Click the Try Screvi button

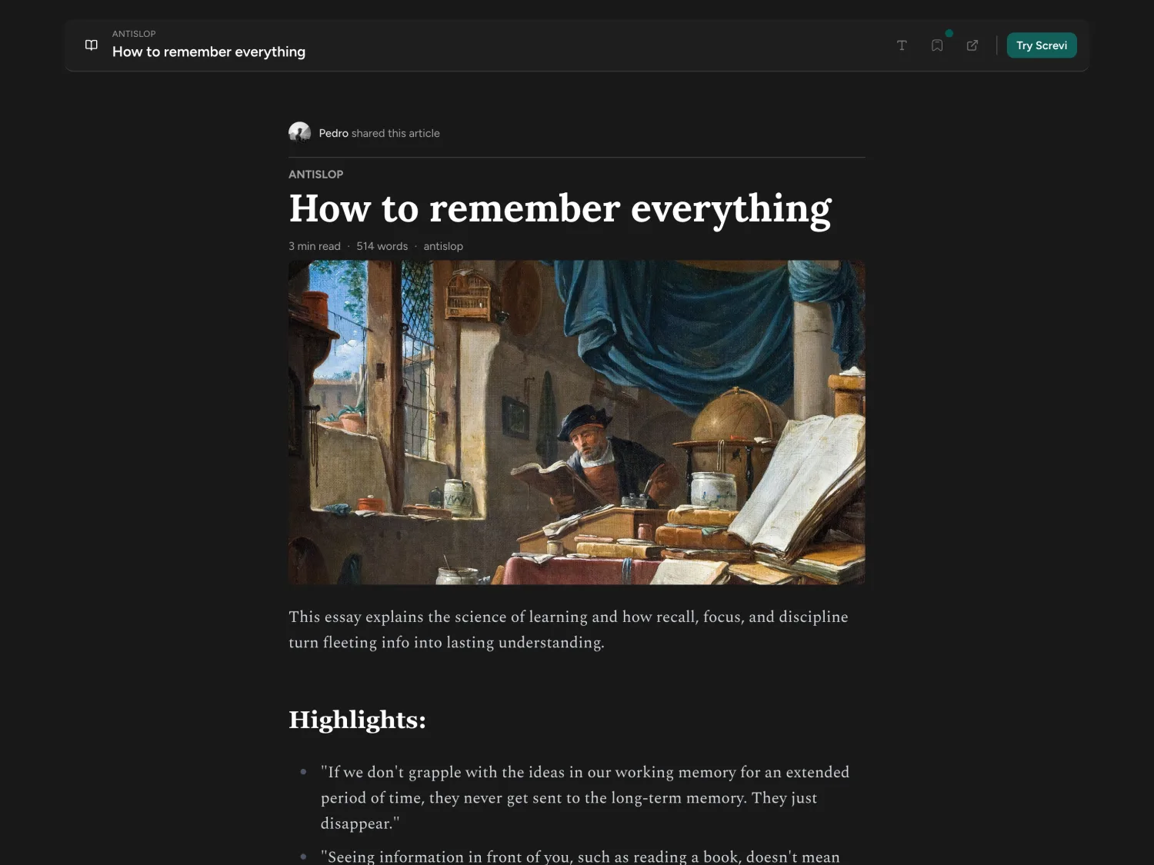point(1042,45)
